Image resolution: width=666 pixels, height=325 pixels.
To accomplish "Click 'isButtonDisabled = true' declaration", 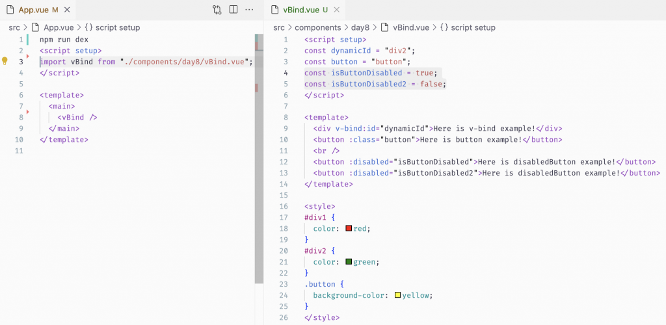I will click(381, 73).
